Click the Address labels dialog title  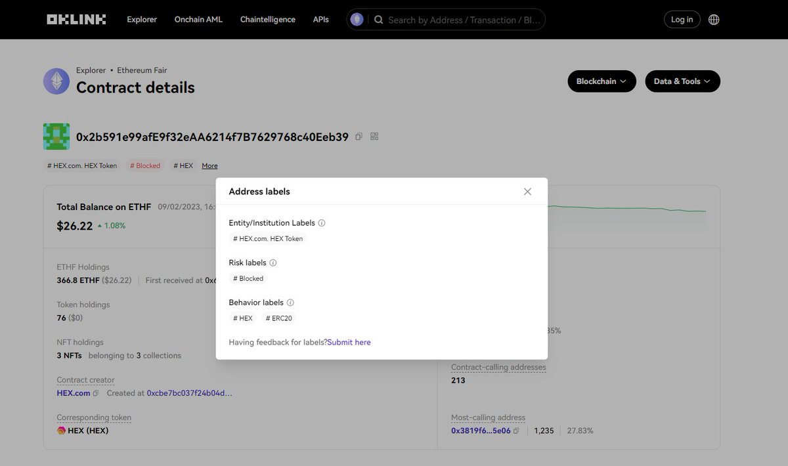pos(259,192)
